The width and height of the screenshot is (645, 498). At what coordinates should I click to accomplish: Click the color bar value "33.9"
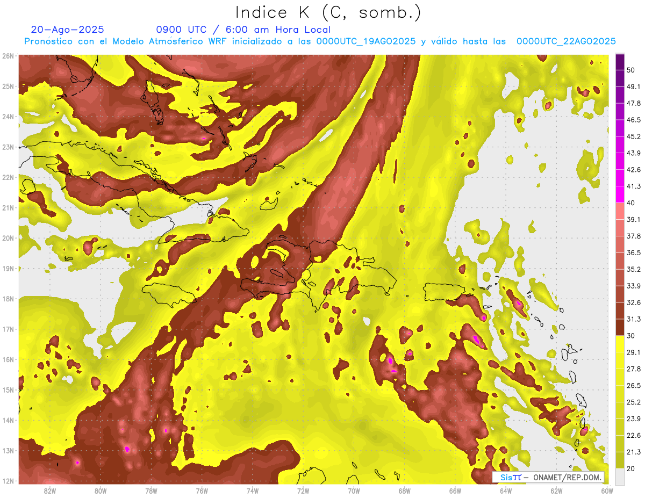point(634,286)
